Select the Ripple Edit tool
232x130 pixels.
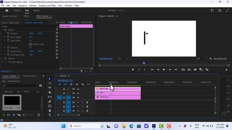(x=50, y=88)
